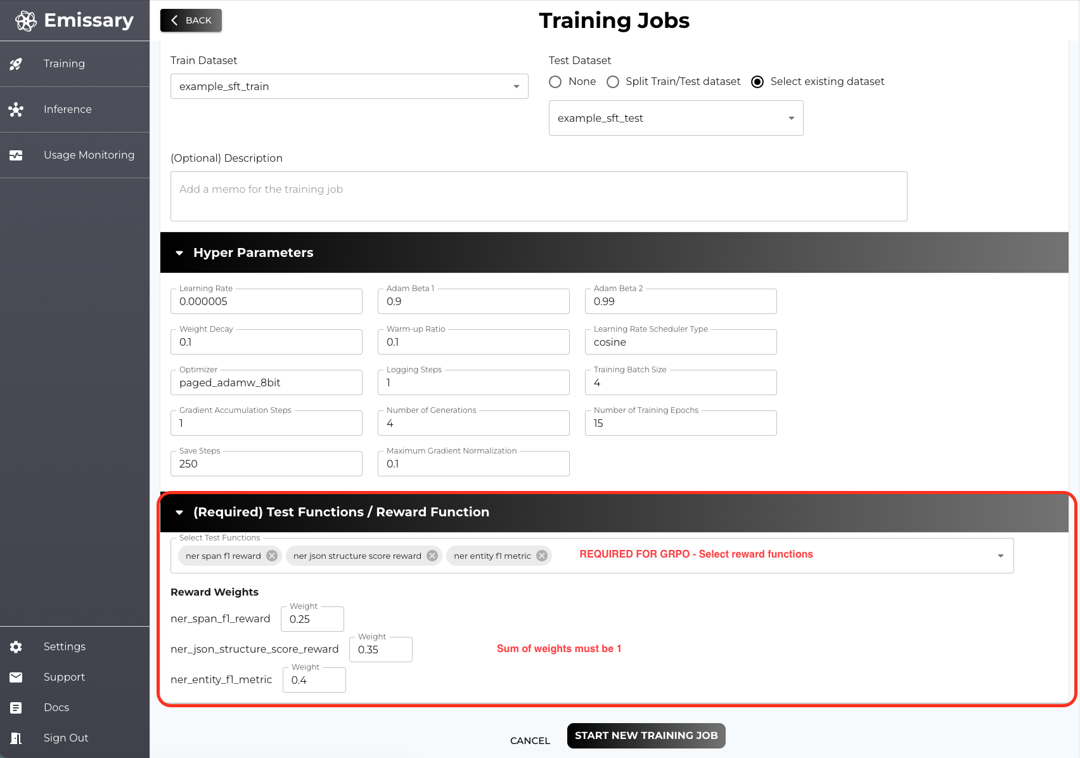Open Settings via the gear icon
The height and width of the screenshot is (758, 1080).
pos(16,646)
